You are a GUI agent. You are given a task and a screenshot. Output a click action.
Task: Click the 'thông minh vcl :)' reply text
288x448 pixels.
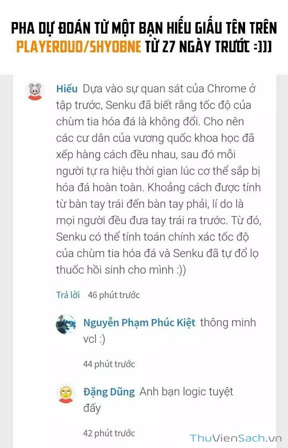[x=169, y=331]
